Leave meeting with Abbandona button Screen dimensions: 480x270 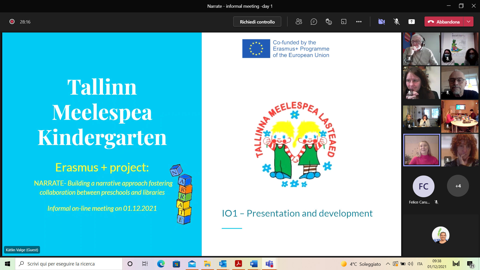[444, 22]
